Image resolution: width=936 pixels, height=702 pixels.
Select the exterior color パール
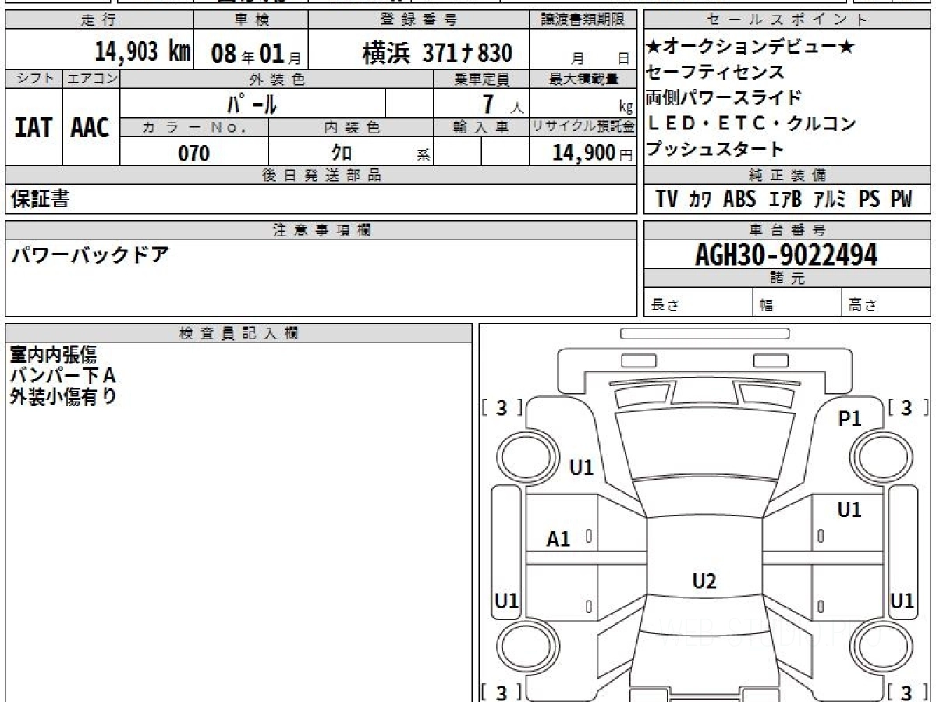(x=251, y=103)
